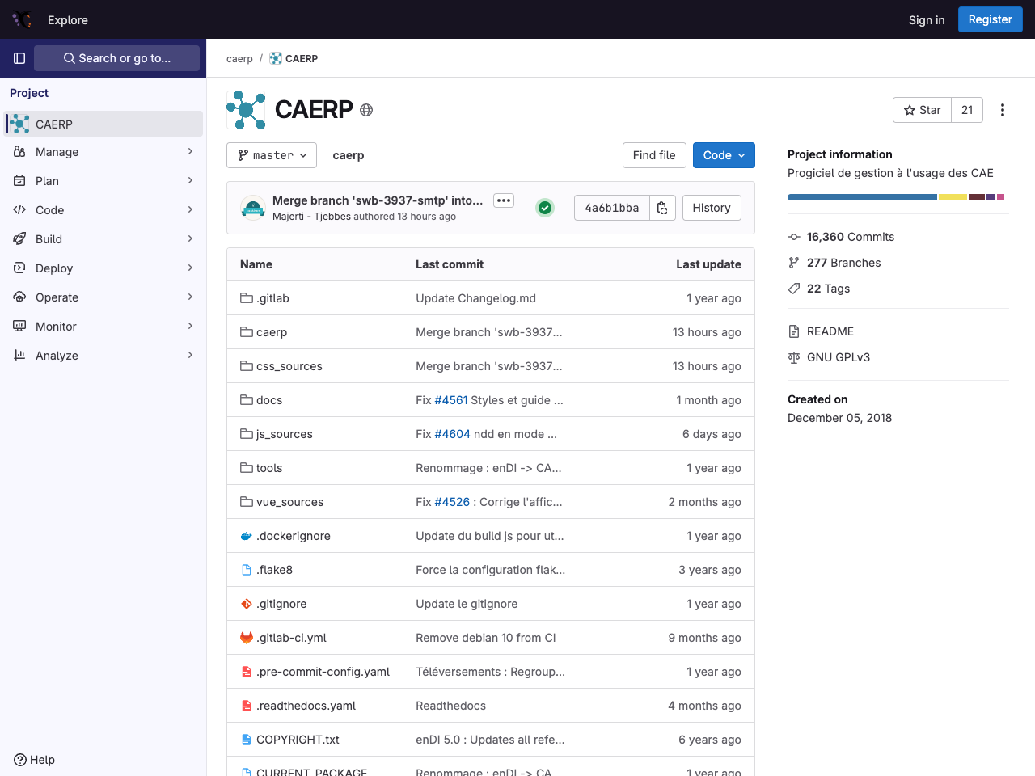
Task: Open issue #4526 link in vue_sources row
Action: coord(452,502)
